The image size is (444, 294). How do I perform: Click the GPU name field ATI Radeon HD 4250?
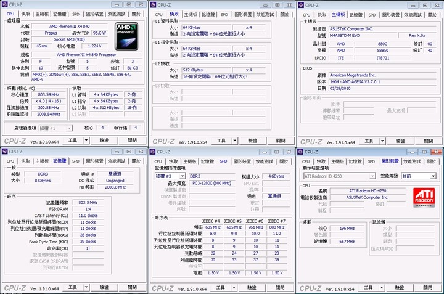point(368,191)
